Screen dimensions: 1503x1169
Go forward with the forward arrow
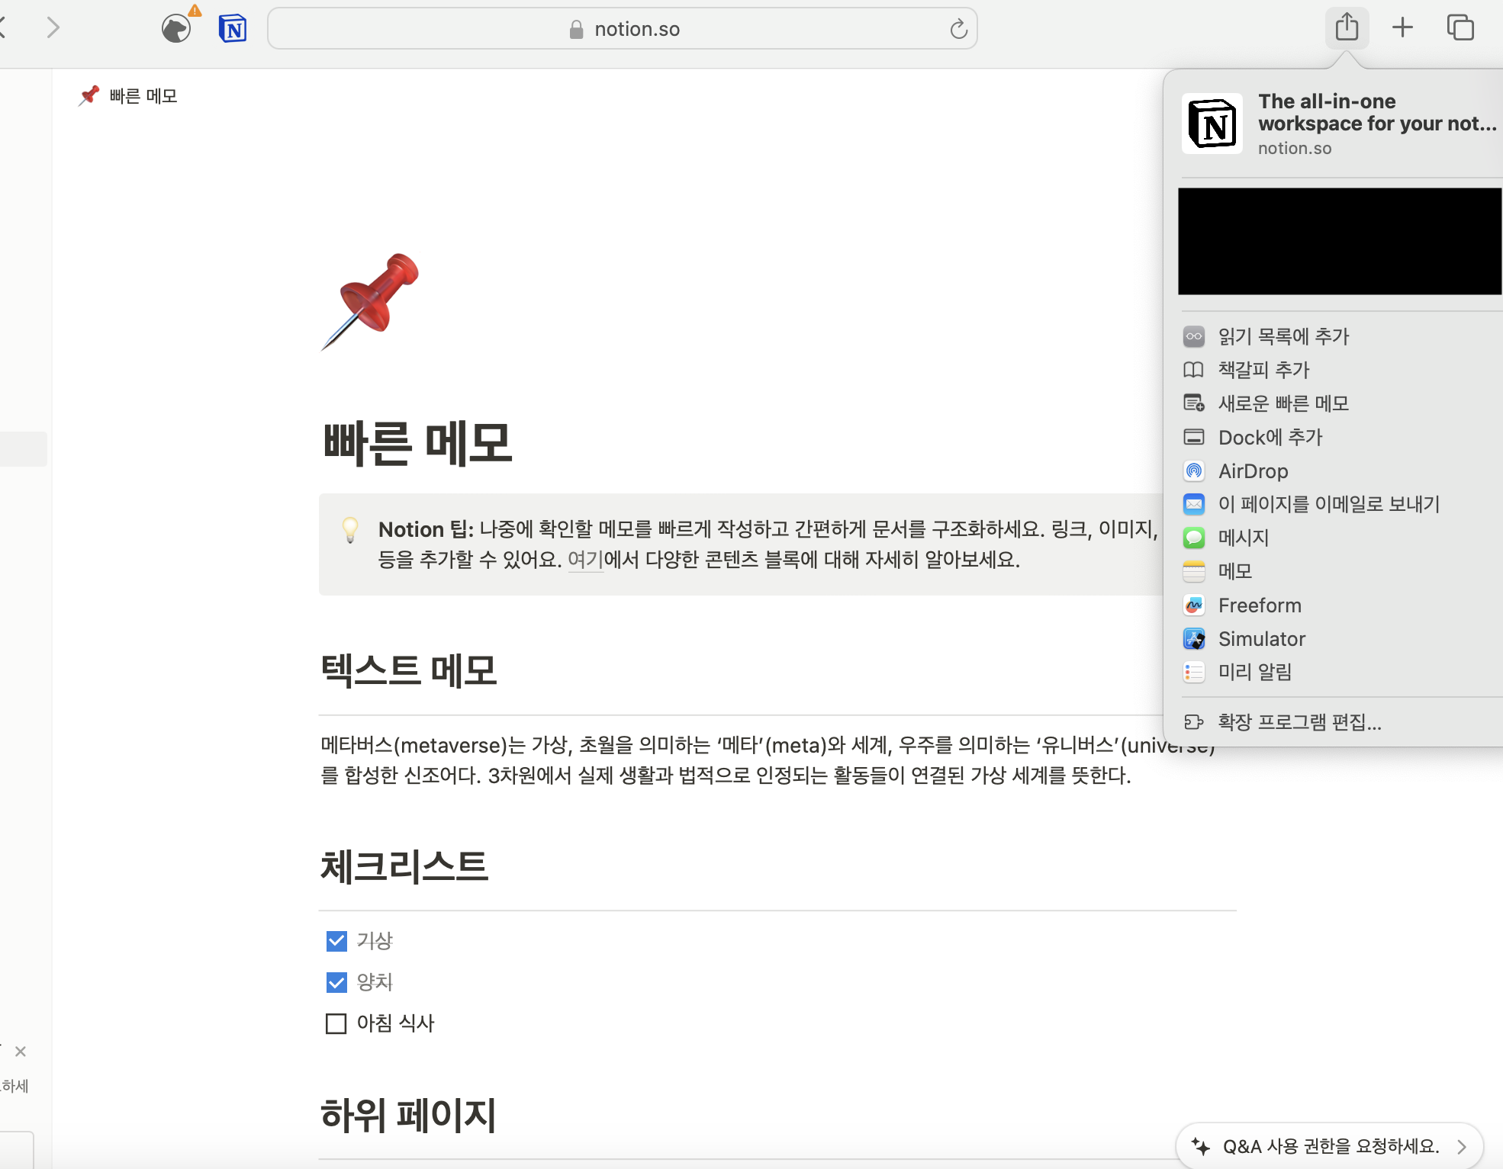[x=53, y=28]
